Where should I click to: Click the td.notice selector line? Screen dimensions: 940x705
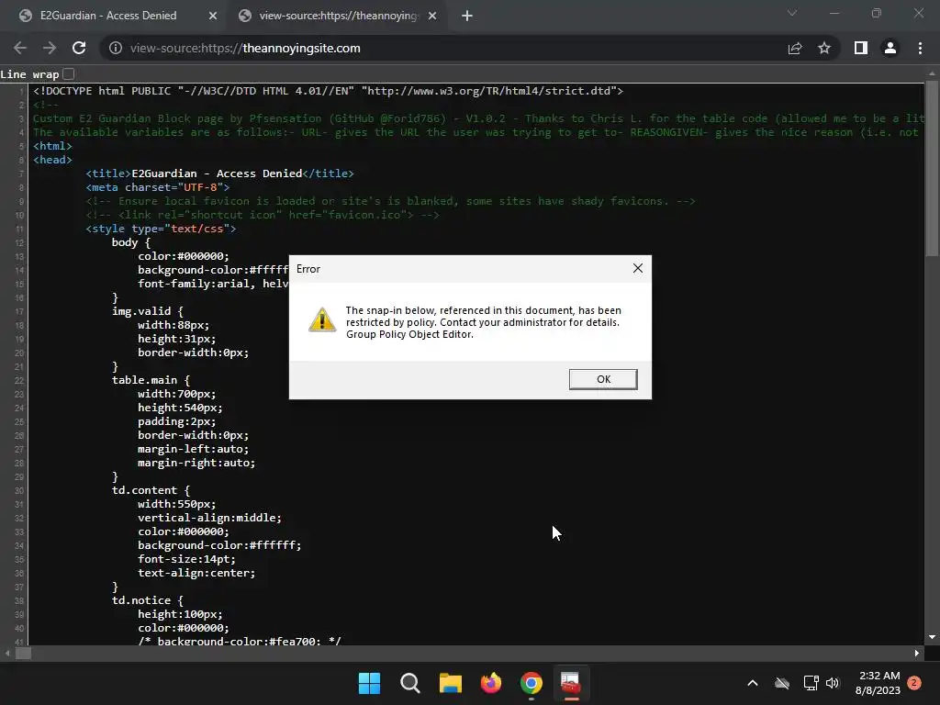148,600
